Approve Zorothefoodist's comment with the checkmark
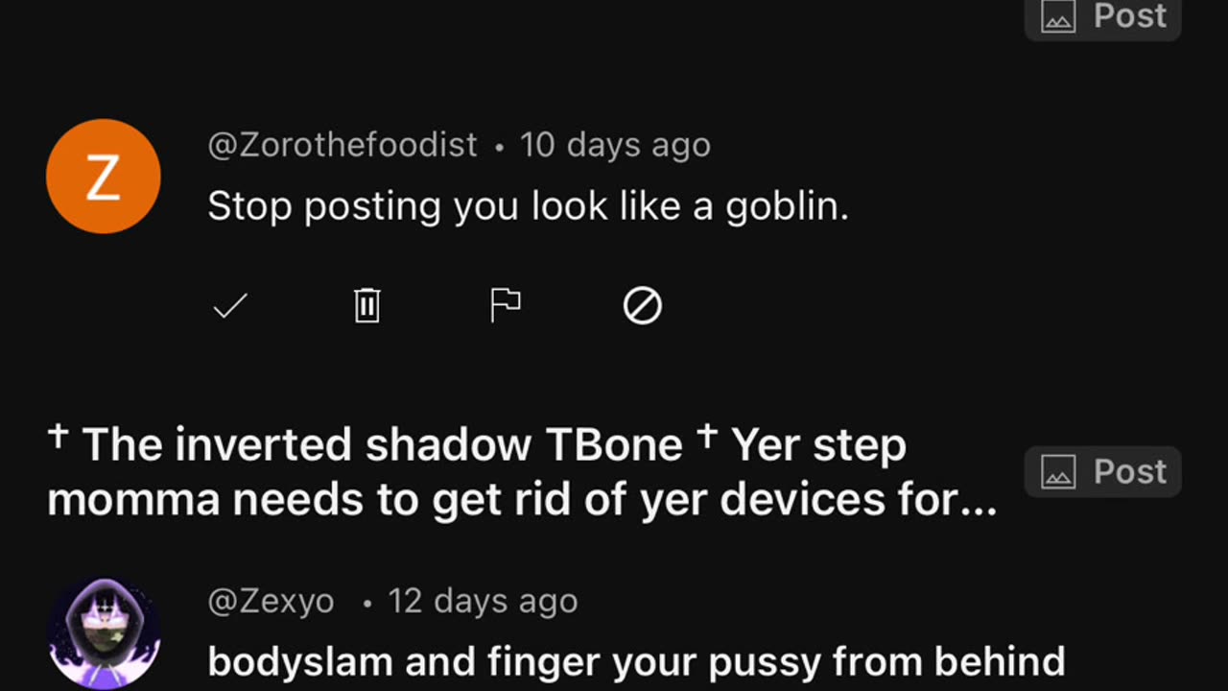Image resolution: width=1228 pixels, height=691 pixels. click(230, 306)
